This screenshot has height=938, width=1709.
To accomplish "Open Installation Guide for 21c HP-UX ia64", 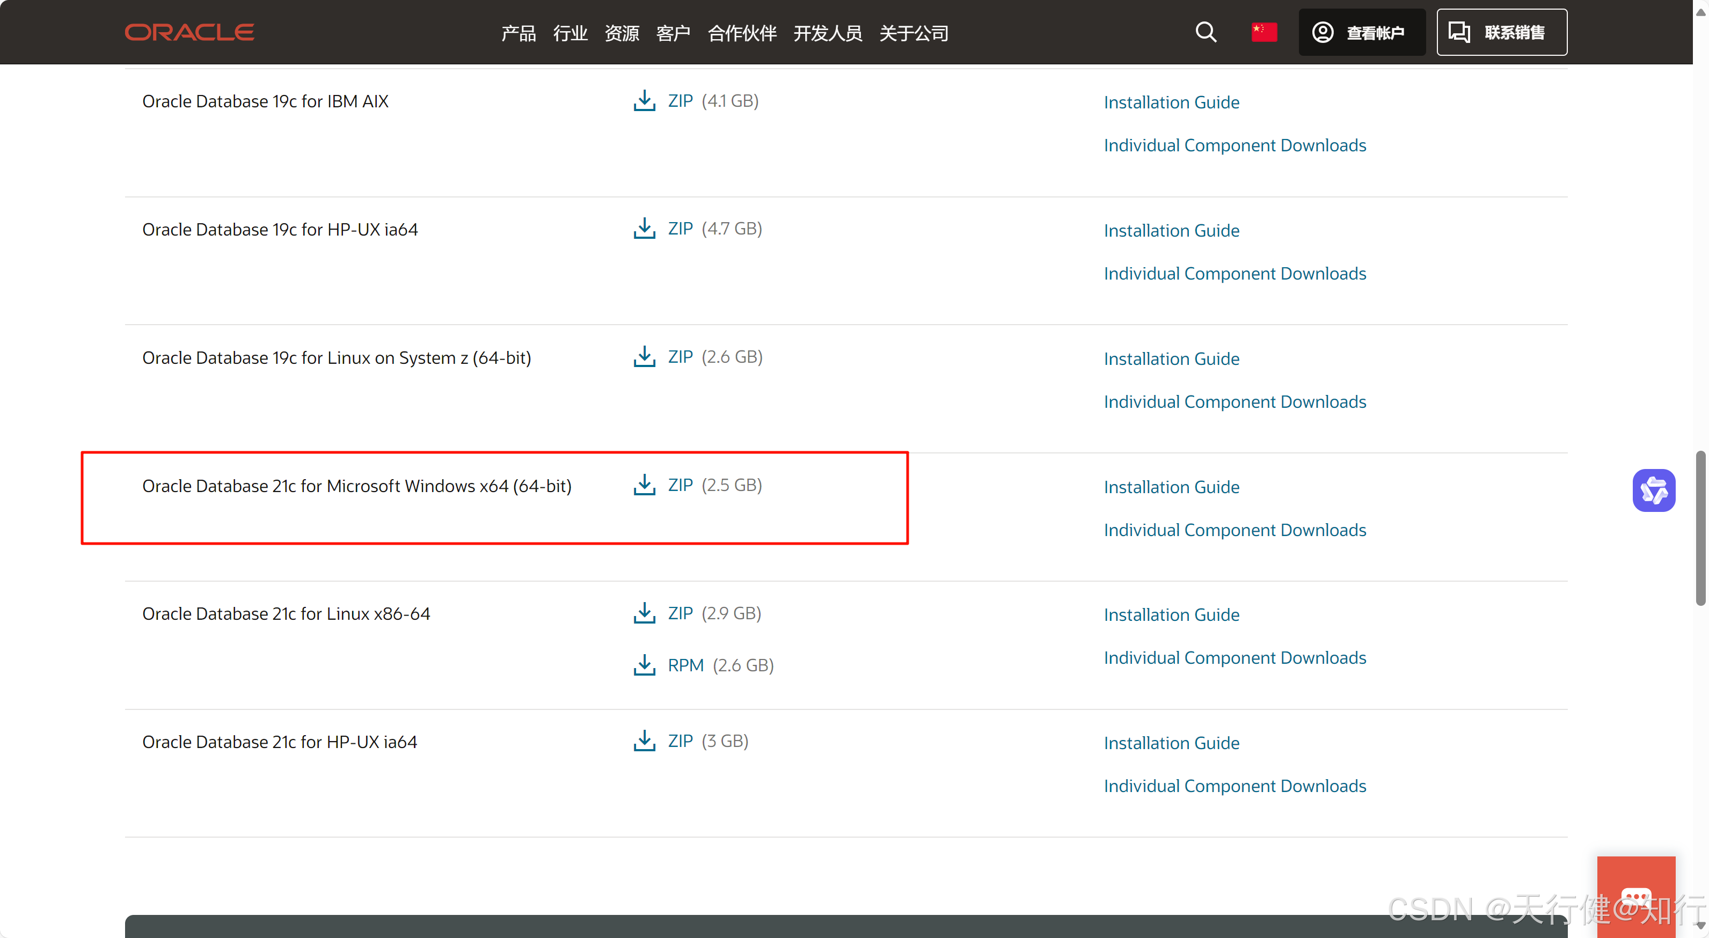I will pos(1171,743).
